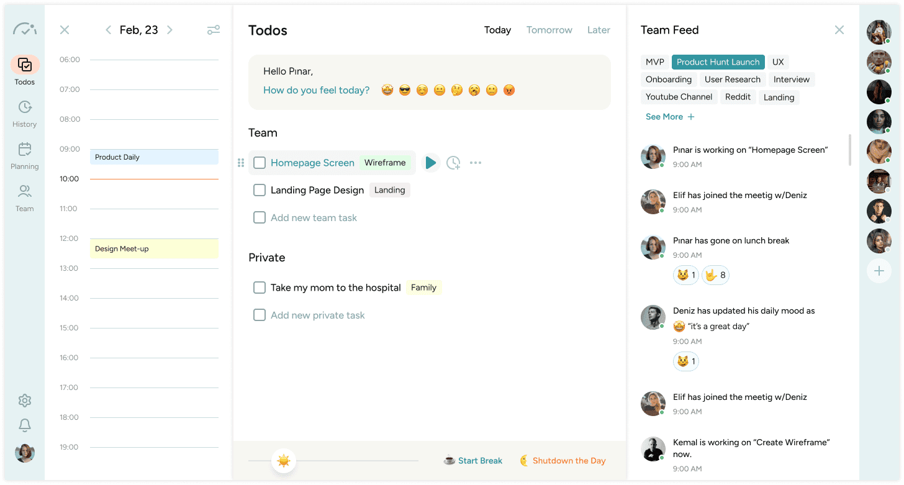This screenshot has height=485, width=904.
Task: Close the Team Feed panel
Action: pos(839,30)
